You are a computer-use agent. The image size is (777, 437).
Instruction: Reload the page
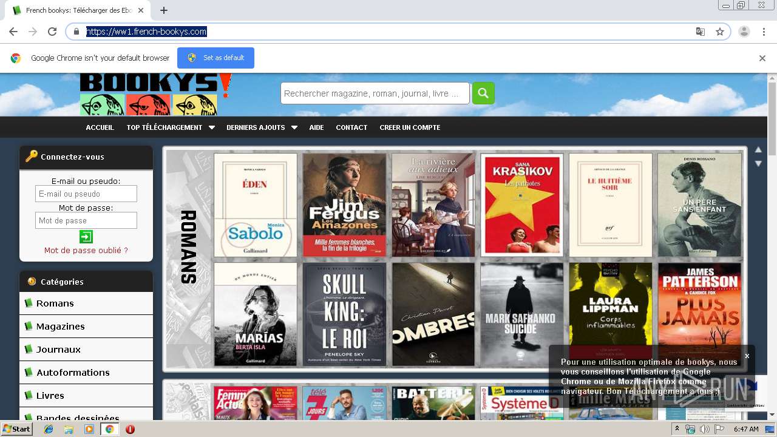(52, 32)
